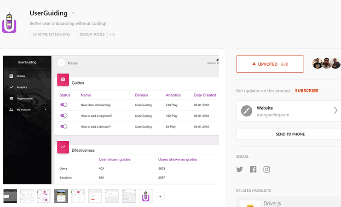Image resolution: width=341 pixels, height=207 pixels.
Task: Click the 182 Play analytics value
Action: point(172,116)
